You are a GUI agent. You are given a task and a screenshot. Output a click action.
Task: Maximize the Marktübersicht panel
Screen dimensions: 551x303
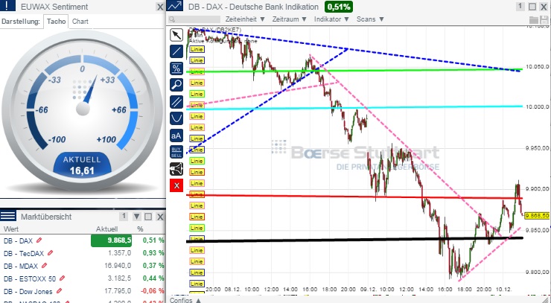pos(148,217)
